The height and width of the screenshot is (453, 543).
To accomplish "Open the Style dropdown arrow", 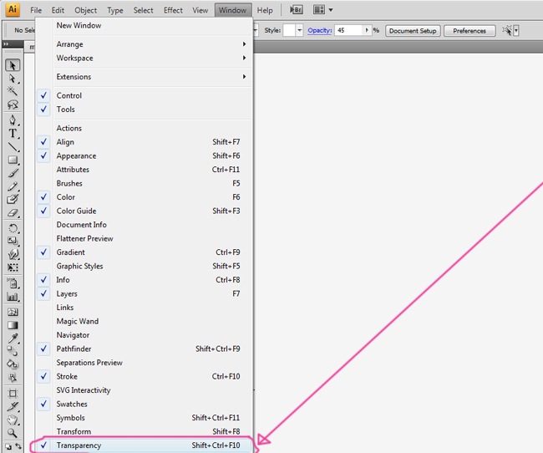I will click(299, 31).
